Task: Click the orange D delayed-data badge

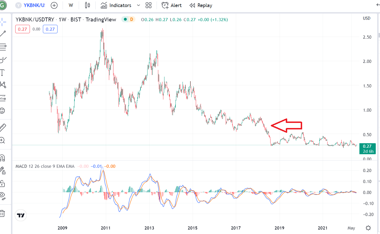Action: [131, 19]
